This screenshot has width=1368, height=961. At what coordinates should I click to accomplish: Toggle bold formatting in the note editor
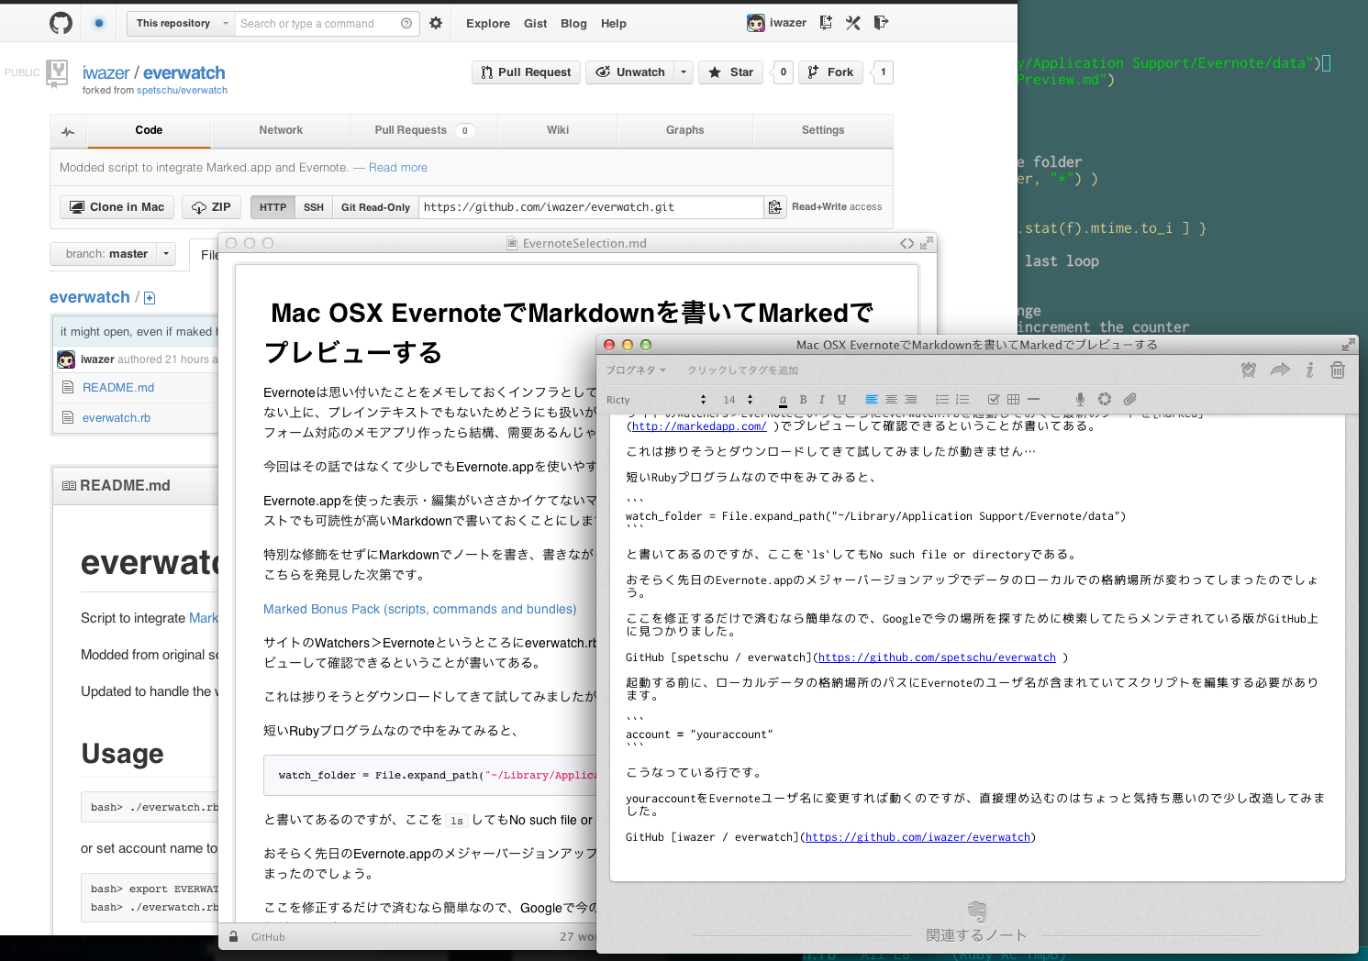pos(803,400)
